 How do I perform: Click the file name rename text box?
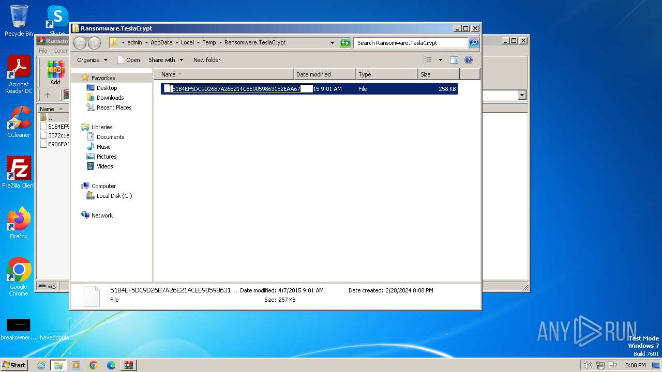(242, 89)
